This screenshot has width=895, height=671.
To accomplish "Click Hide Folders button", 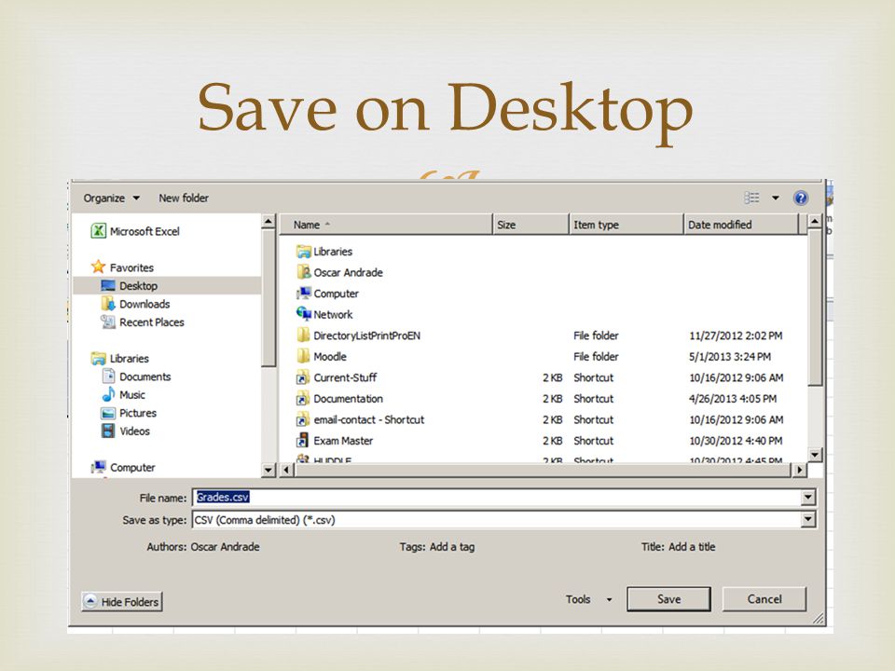I will coord(122,601).
